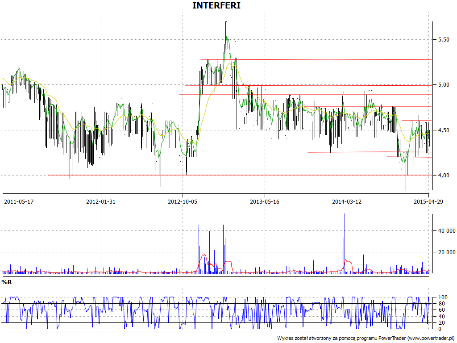Click the 0 level on %R axis
Viewport: 457px width, 343px height.
(440, 329)
